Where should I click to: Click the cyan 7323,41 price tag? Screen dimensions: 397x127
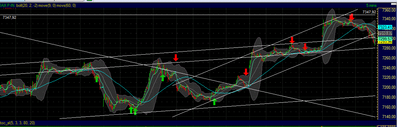coord(385,27)
